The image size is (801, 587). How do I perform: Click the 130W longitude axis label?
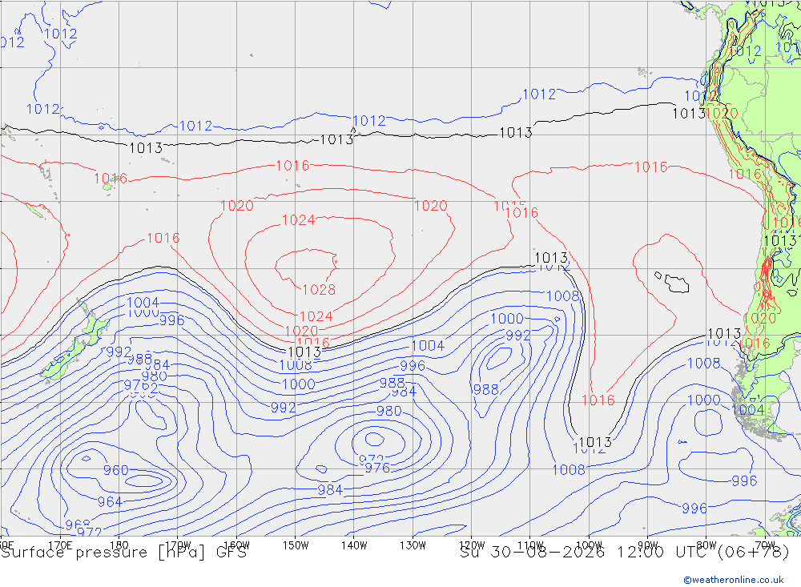(x=413, y=545)
